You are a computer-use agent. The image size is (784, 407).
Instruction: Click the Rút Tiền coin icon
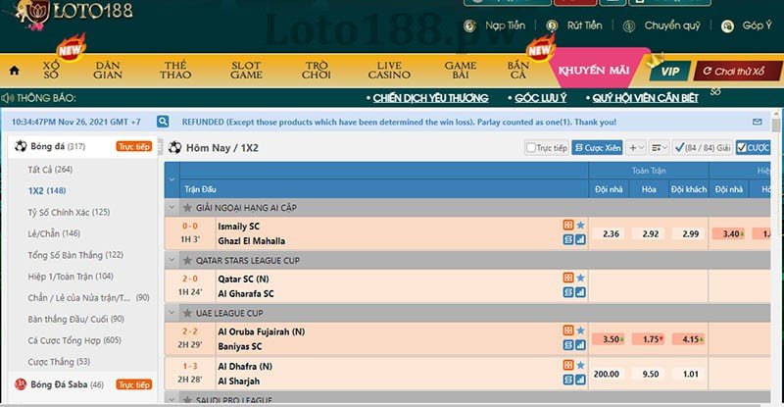point(552,25)
